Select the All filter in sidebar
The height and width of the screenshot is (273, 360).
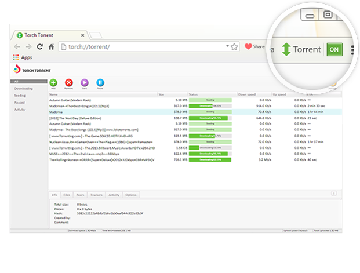pyautogui.click(x=28, y=82)
